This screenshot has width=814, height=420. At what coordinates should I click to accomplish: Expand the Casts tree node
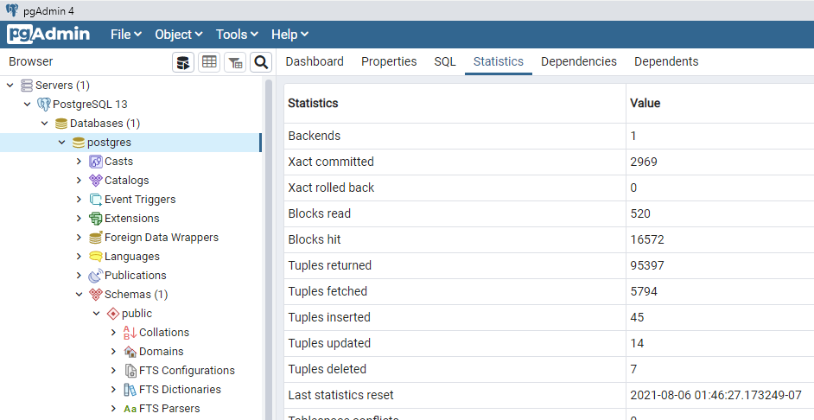coord(79,162)
